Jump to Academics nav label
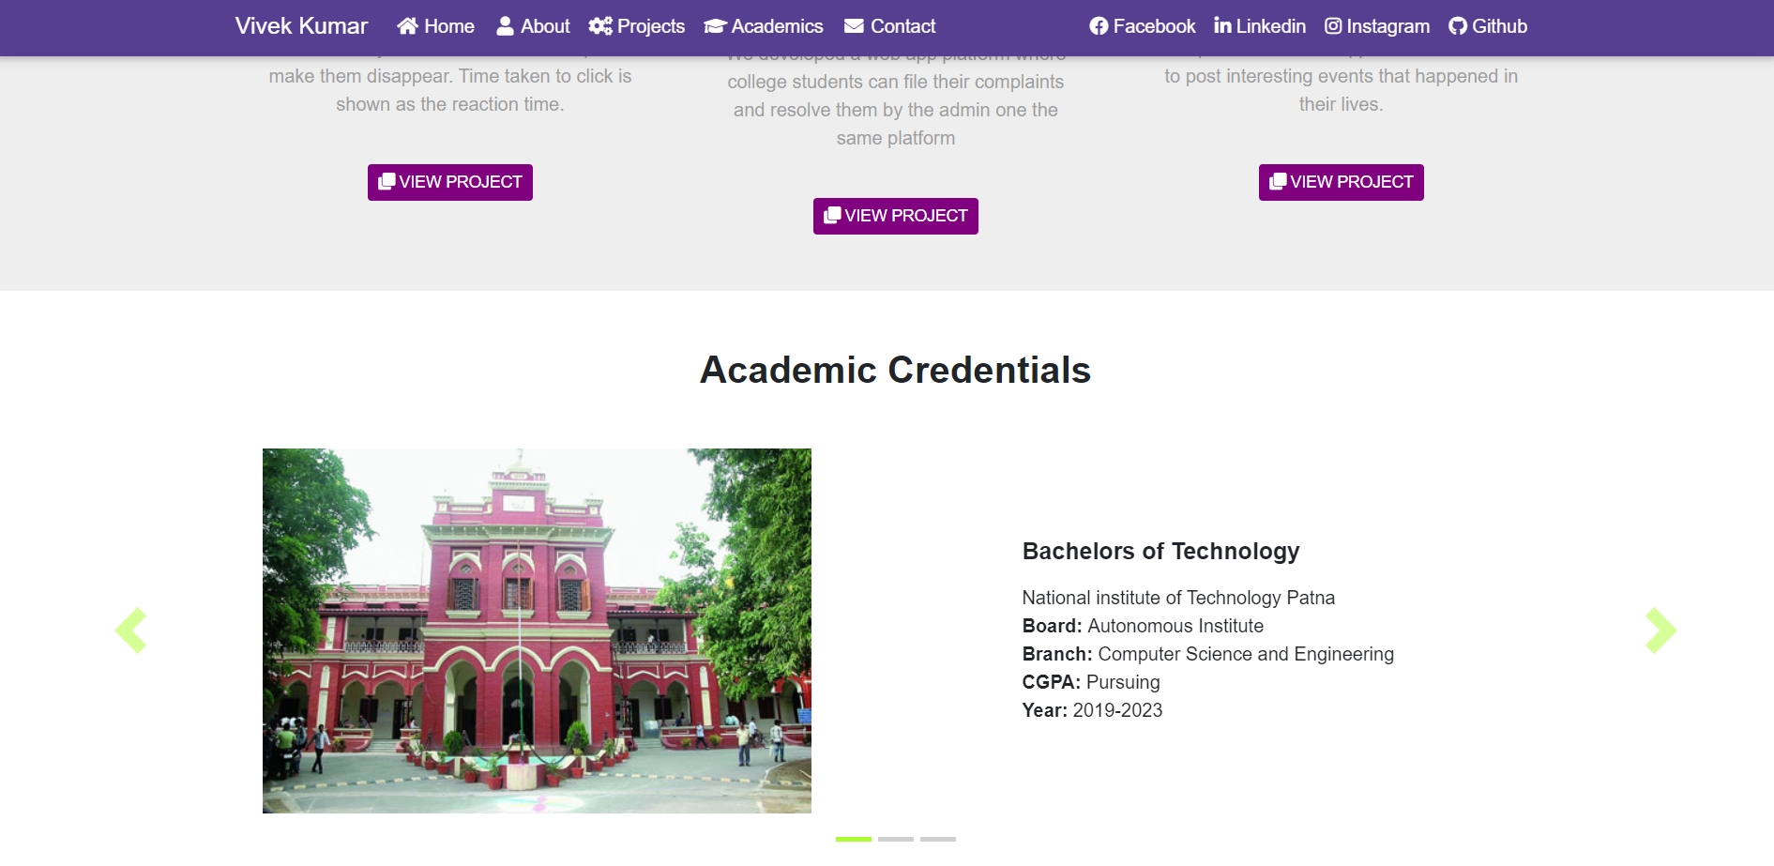Screen dimensions: 1774x866 click(x=777, y=26)
